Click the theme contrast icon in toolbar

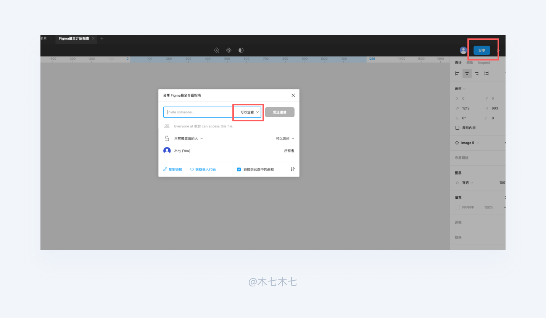pos(241,50)
